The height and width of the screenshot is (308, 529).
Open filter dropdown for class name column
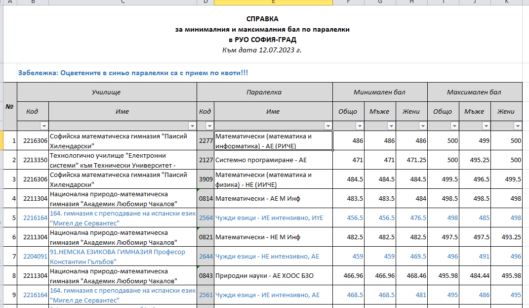pyautogui.click(x=327, y=126)
